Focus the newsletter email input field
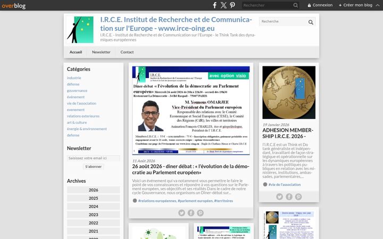Viewport: 383px width, 239px height. [94, 158]
